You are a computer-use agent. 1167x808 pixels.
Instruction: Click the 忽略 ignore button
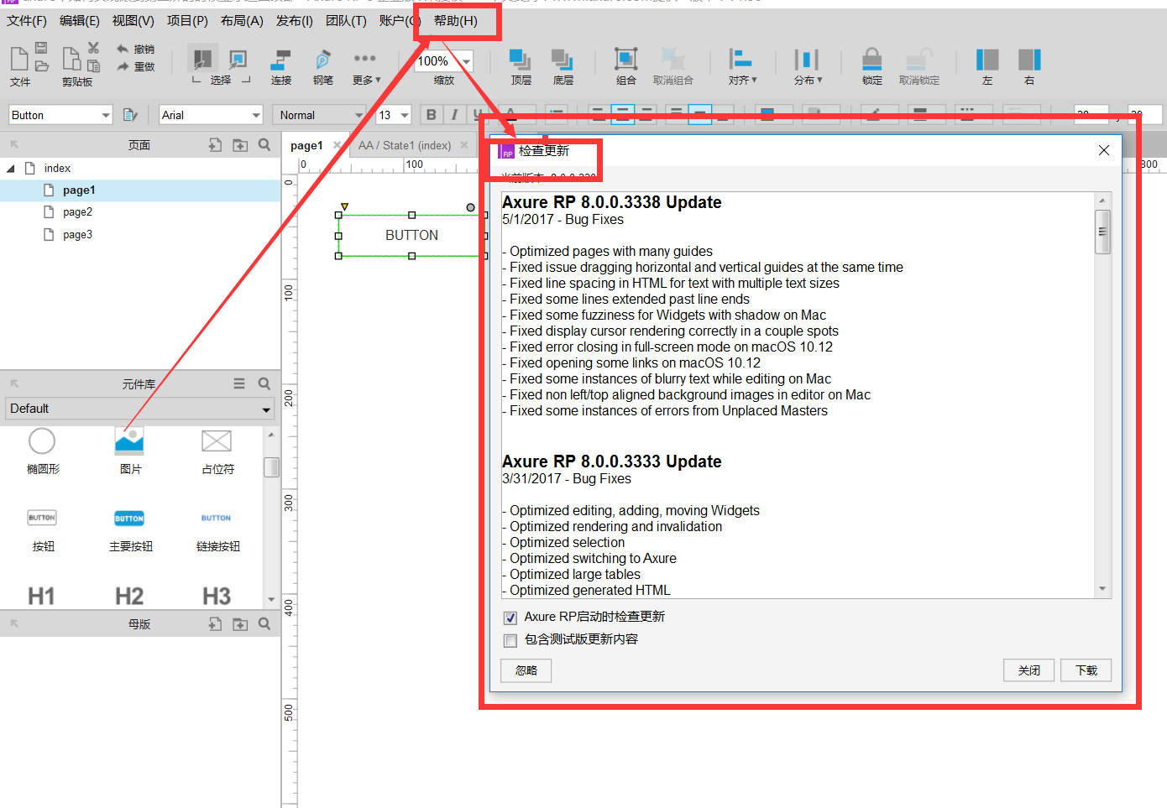pos(526,670)
